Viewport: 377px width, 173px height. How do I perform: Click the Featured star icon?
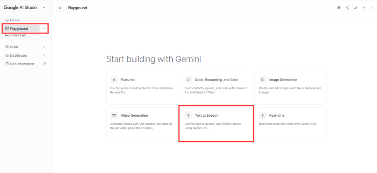pyautogui.click(x=114, y=80)
